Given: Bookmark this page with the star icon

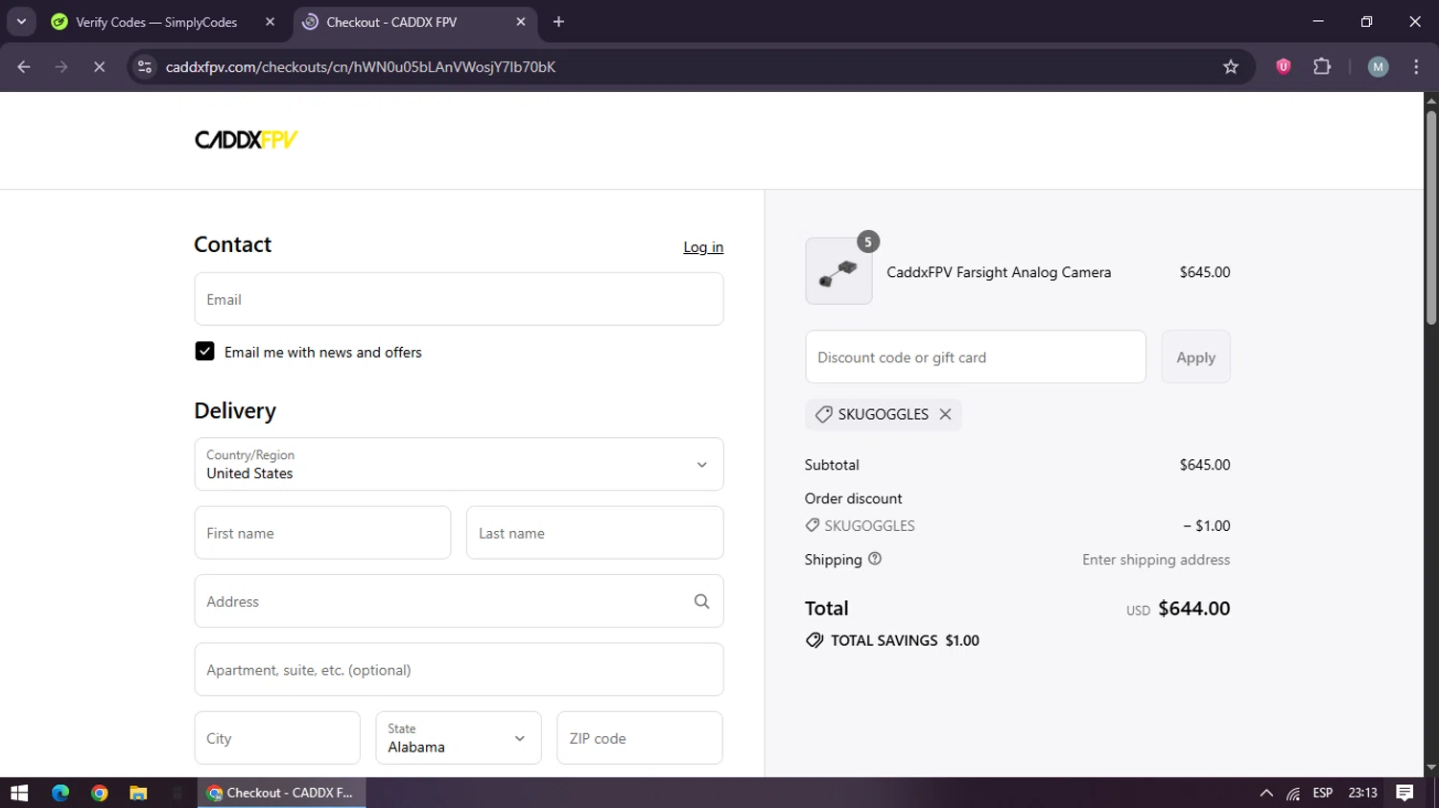Looking at the screenshot, I should tap(1231, 66).
